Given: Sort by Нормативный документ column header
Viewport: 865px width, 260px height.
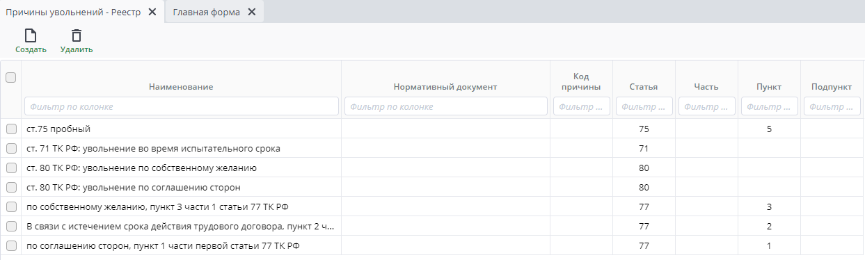Looking at the screenshot, I should pos(445,87).
